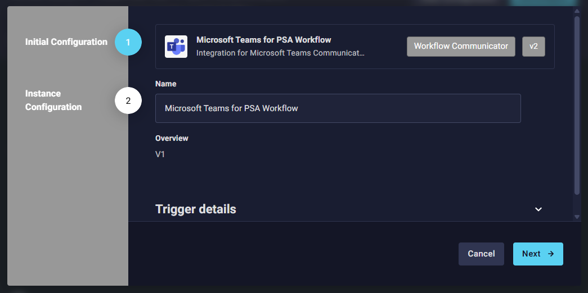The width and height of the screenshot is (588, 293).
Task: Click the Microsoft Teams for PSA Workflow title
Action: point(264,40)
